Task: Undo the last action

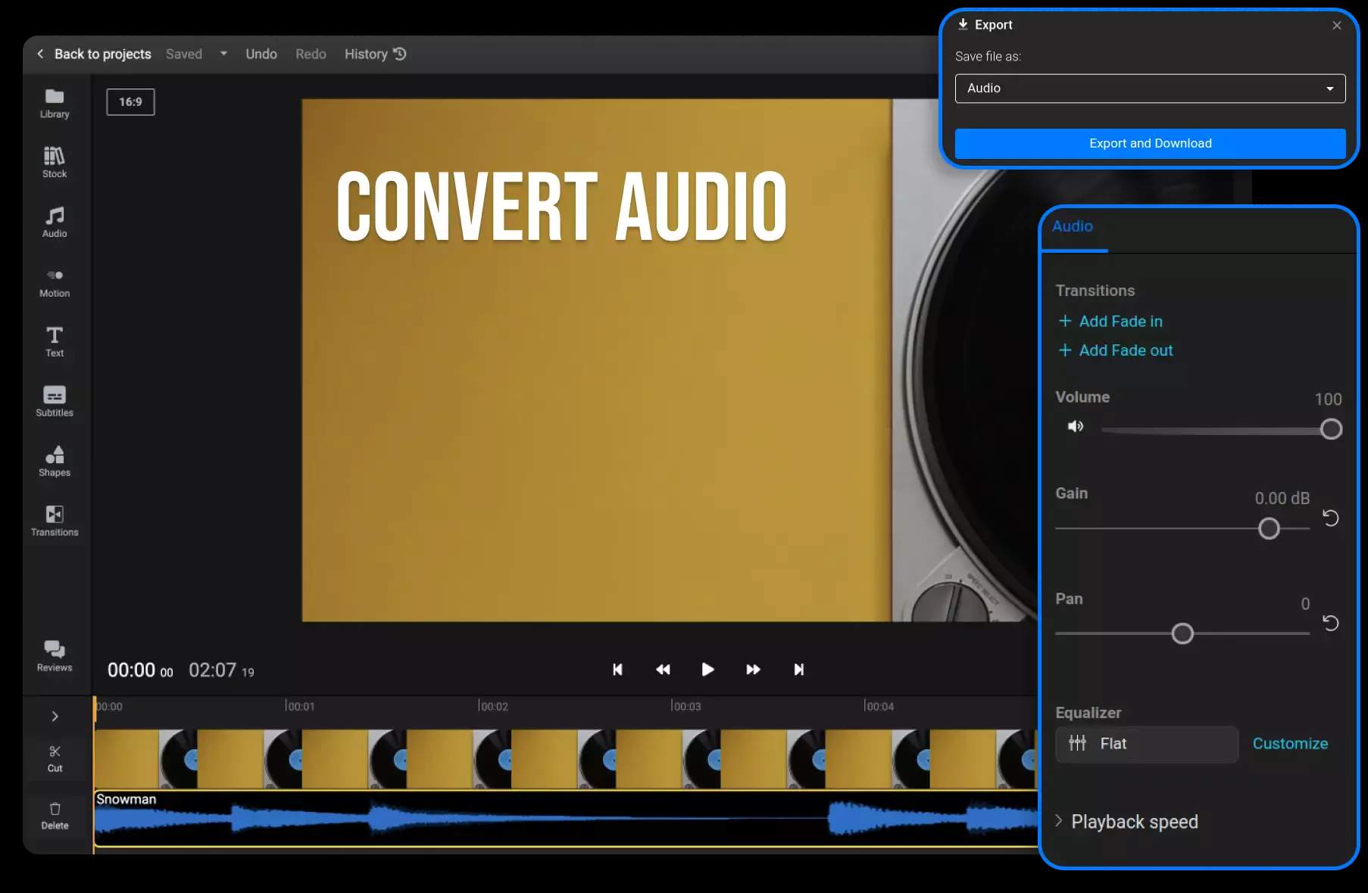Action: (x=261, y=54)
